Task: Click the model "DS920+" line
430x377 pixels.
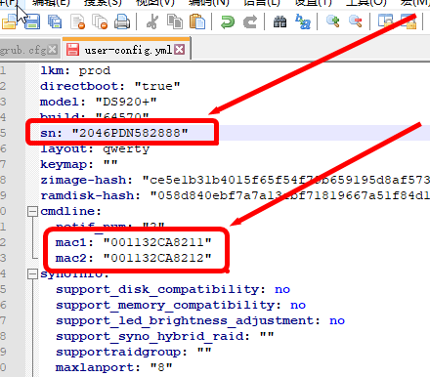Action: (99, 102)
